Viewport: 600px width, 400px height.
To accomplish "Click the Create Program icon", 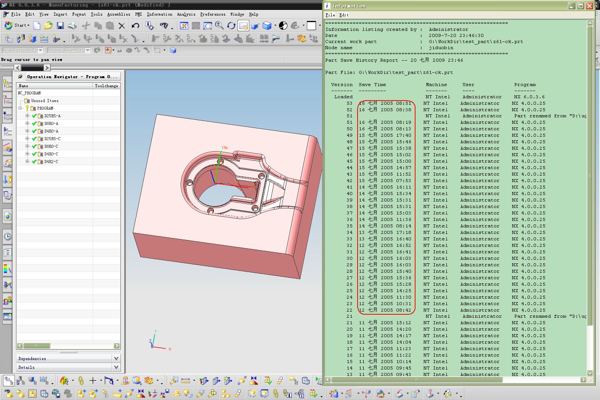I will pos(8,38).
